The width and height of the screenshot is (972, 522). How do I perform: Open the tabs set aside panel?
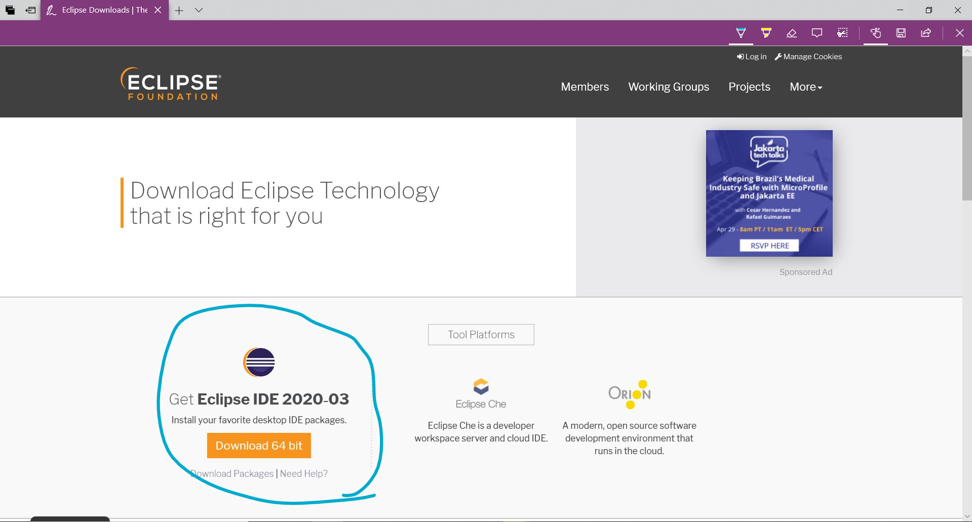[10, 10]
